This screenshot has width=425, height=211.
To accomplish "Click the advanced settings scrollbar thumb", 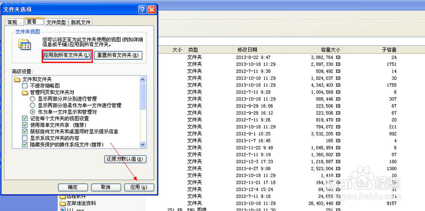I will tap(143, 96).
